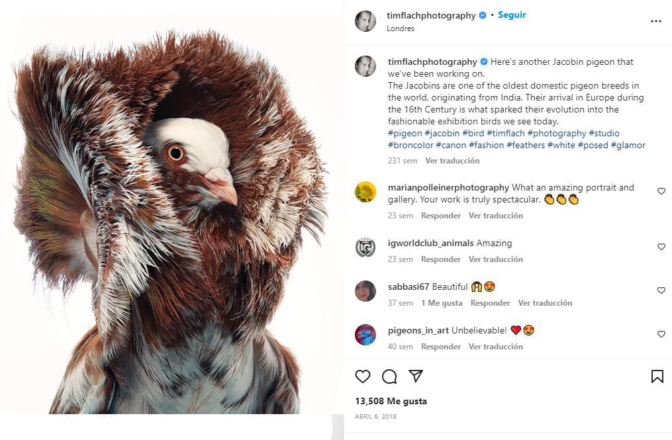View who liked sabbasi67's comment
This screenshot has height=440, width=672.
click(442, 303)
